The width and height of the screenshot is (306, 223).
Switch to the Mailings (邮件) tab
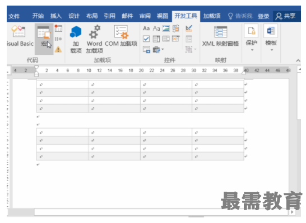[127, 16]
